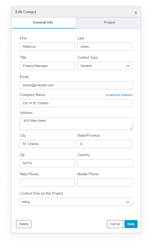Focus the Title field with Finance Manager
The height and width of the screenshot is (249, 152).
coord(47,66)
